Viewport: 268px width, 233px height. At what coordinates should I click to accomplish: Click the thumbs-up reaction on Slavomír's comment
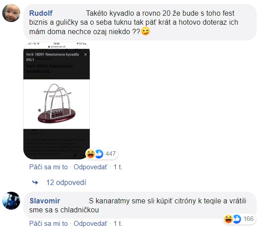(x=237, y=219)
